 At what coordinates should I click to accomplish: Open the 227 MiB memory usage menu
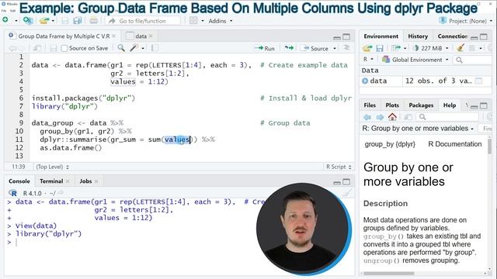click(432, 48)
